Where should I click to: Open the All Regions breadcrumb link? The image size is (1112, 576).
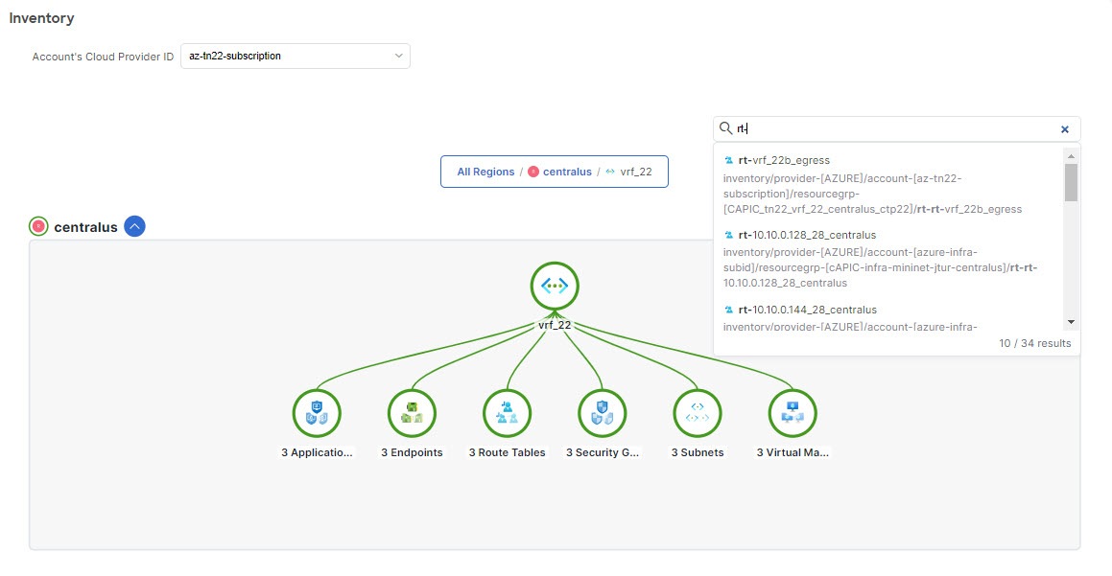tap(484, 172)
